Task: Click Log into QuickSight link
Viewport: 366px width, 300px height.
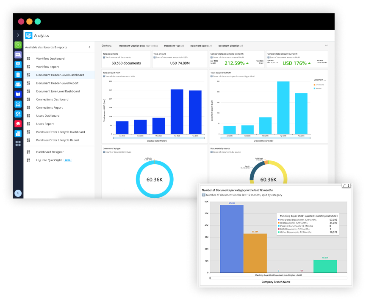Action: tap(49, 160)
